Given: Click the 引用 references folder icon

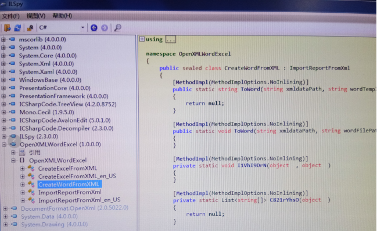Looking at the screenshot, I should point(22,152).
